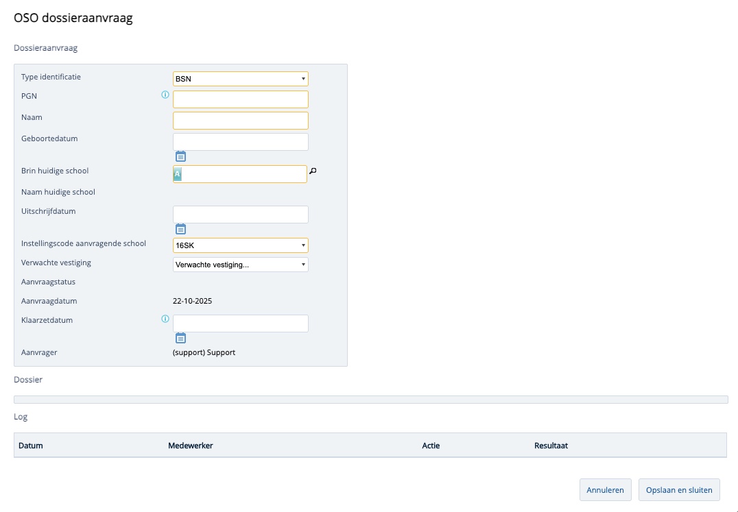Click the Medewerker column header in Log

click(x=190, y=446)
